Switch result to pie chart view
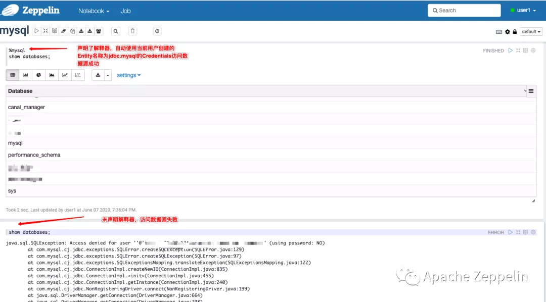 [x=38, y=75]
